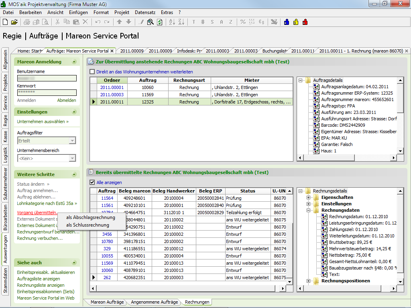411x308 pixels.
Task: Switch to the Mareon Aufträge bottom tab
Action: point(107,302)
